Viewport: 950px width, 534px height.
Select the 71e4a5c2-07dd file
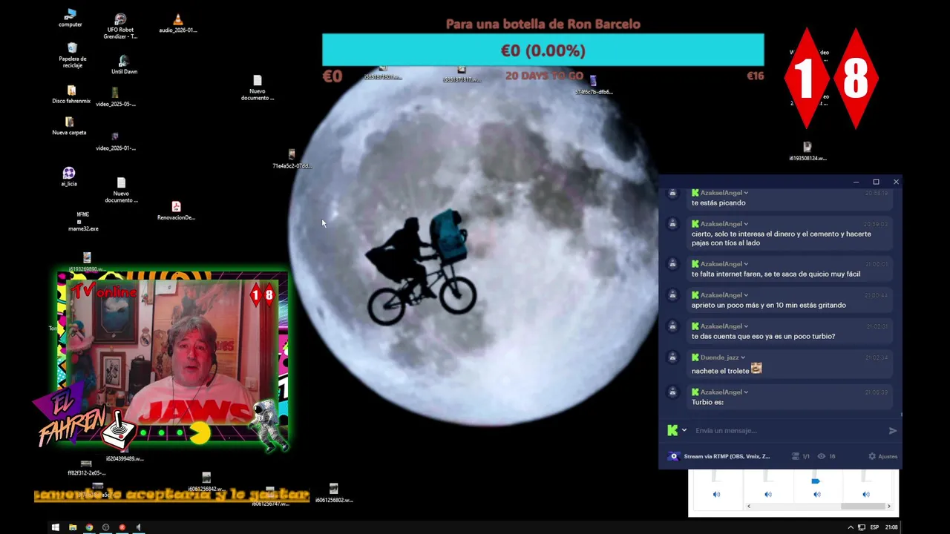click(292, 159)
